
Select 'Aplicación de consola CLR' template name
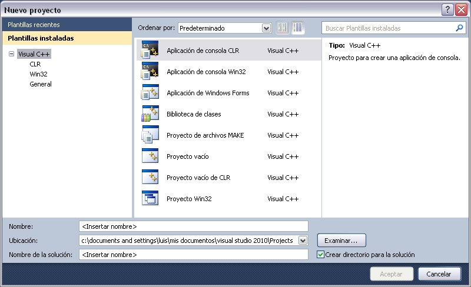click(x=203, y=51)
